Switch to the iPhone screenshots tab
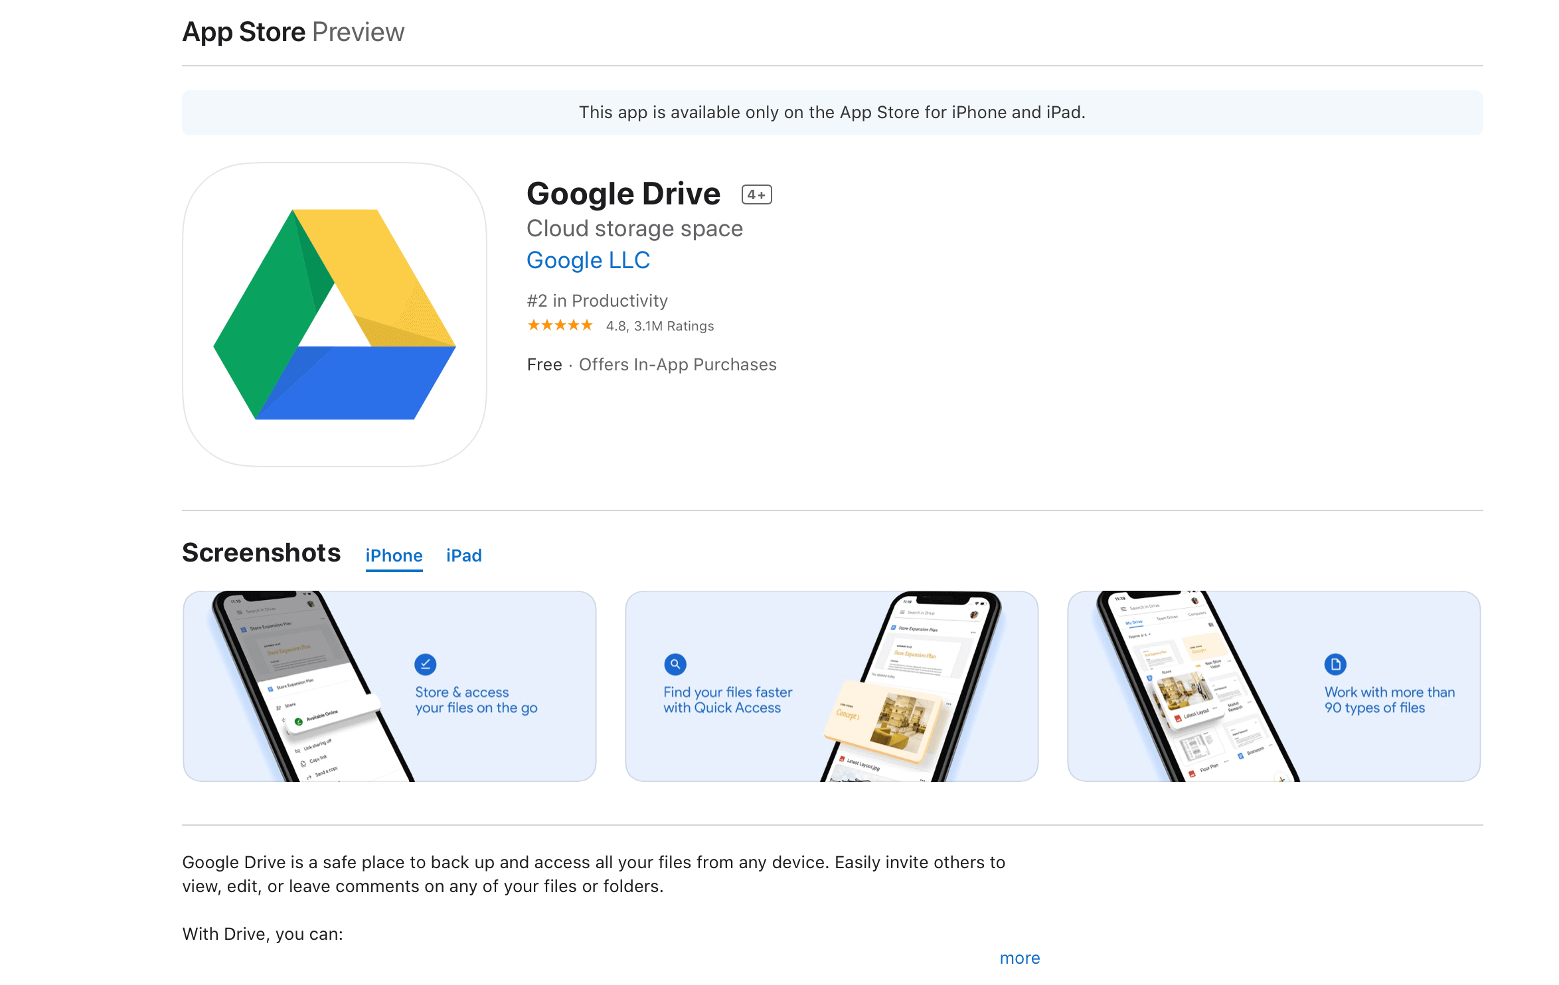The width and height of the screenshot is (1559, 985). point(394,556)
